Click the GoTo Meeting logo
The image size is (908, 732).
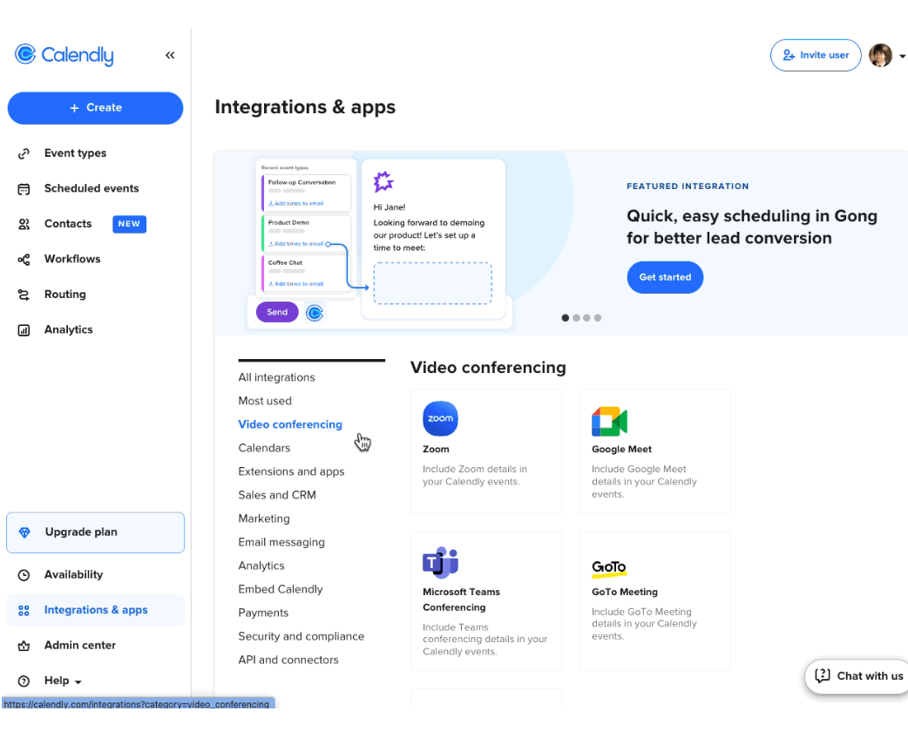[x=609, y=568]
